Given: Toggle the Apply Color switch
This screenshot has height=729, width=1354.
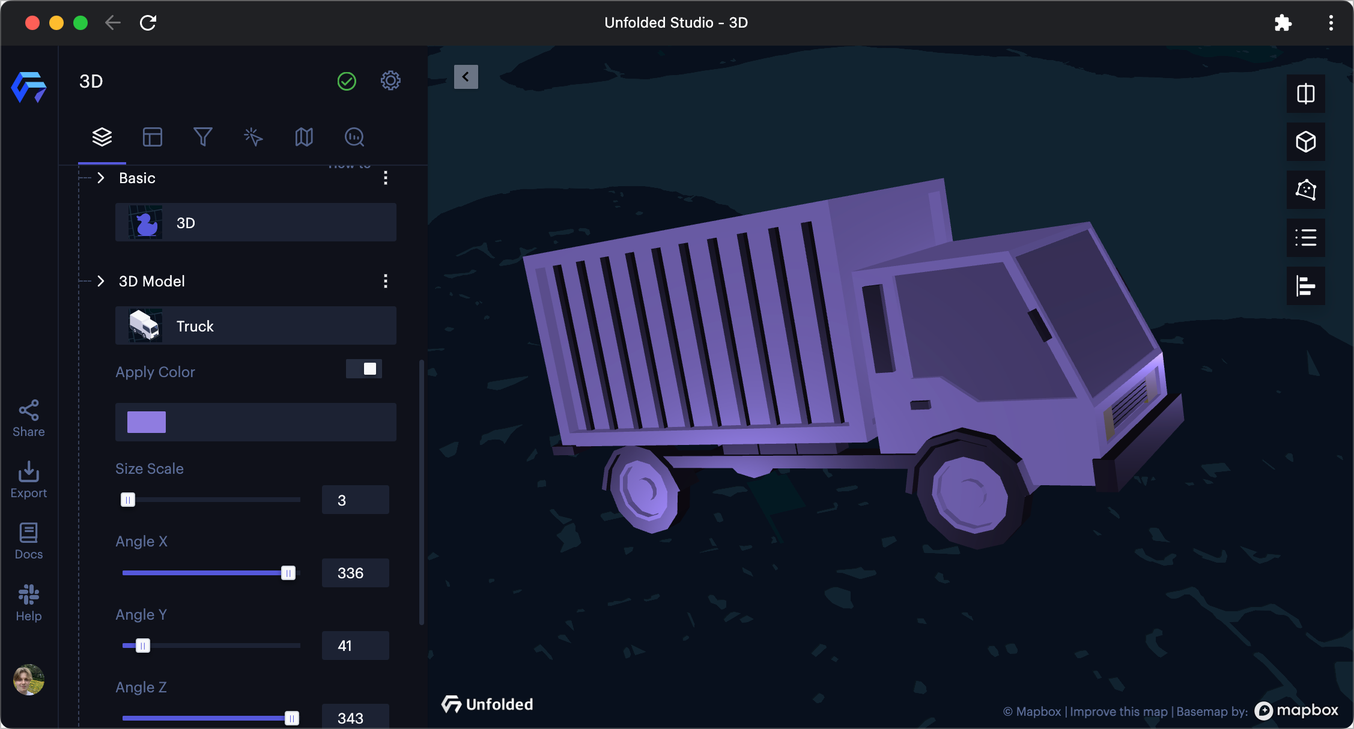Looking at the screenshot, I should tap(364, 369).
